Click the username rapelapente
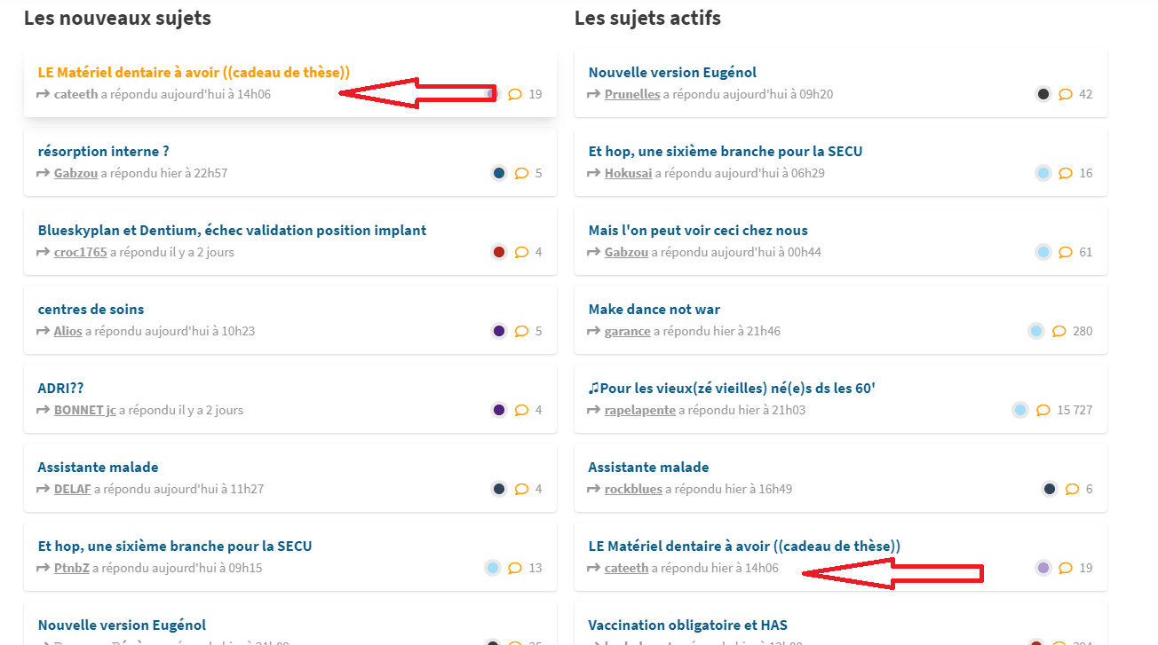The width and height of the screenshot is (1158, 645). tap(639, 410)
